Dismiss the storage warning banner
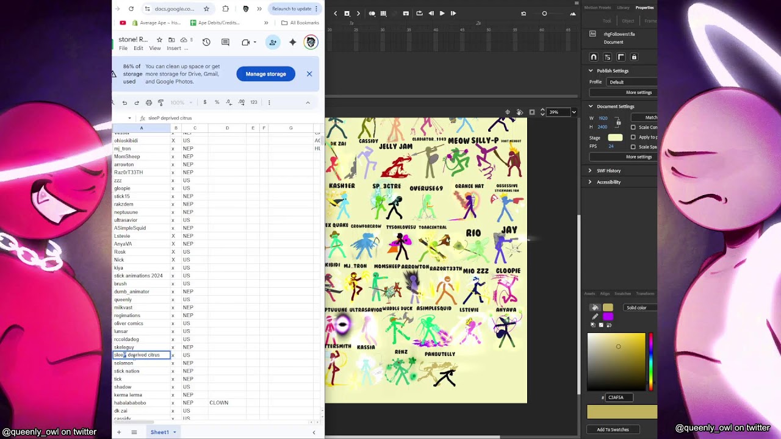This screenshot has height=439, width=781. 309,74
